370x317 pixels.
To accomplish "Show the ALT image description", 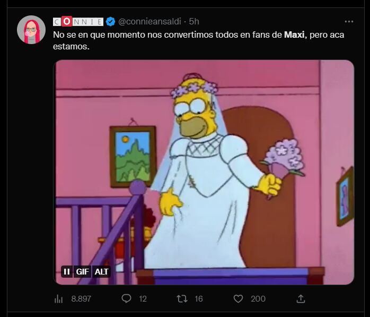I will pyautogui.click(x=101, y=271).
